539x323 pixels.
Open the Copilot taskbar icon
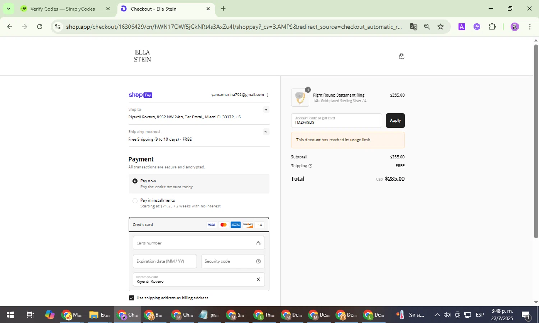(x=50, y=315)
